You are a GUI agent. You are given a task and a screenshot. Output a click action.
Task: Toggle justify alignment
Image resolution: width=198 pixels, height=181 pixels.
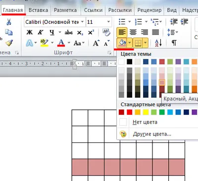click(x=155, y=32)
